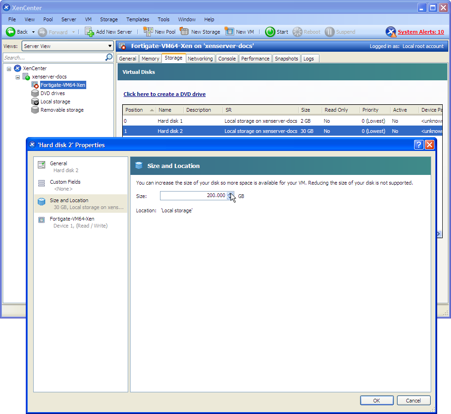Screen dimensions: 451x414
Task: Click OK in the Properties dialog
Action: pyautogui.click(x=376, y=401)
